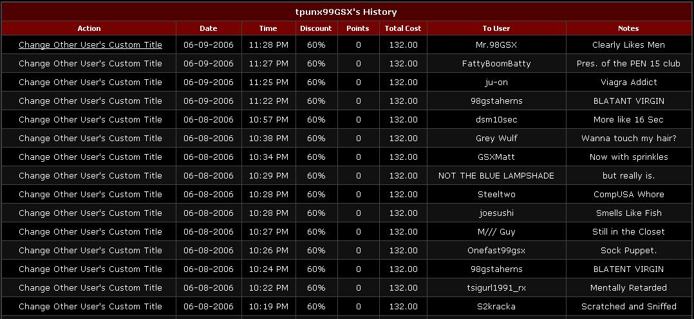Image resolution: width=694 pixels, height=319 pixels.
Task: Click the Grey Wulf user name
Action: (x=496, y=139)
